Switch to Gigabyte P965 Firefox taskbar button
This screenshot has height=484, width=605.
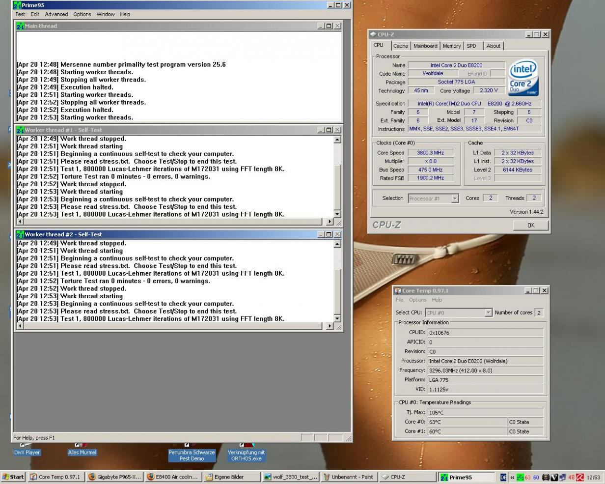115,477
